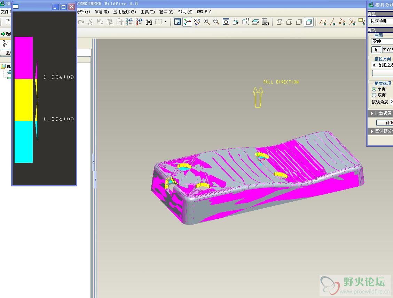The height and width of the screenshot is (298, 393).
Task: Open the 拔模检测 type dropdown
Action: (381, 21)
